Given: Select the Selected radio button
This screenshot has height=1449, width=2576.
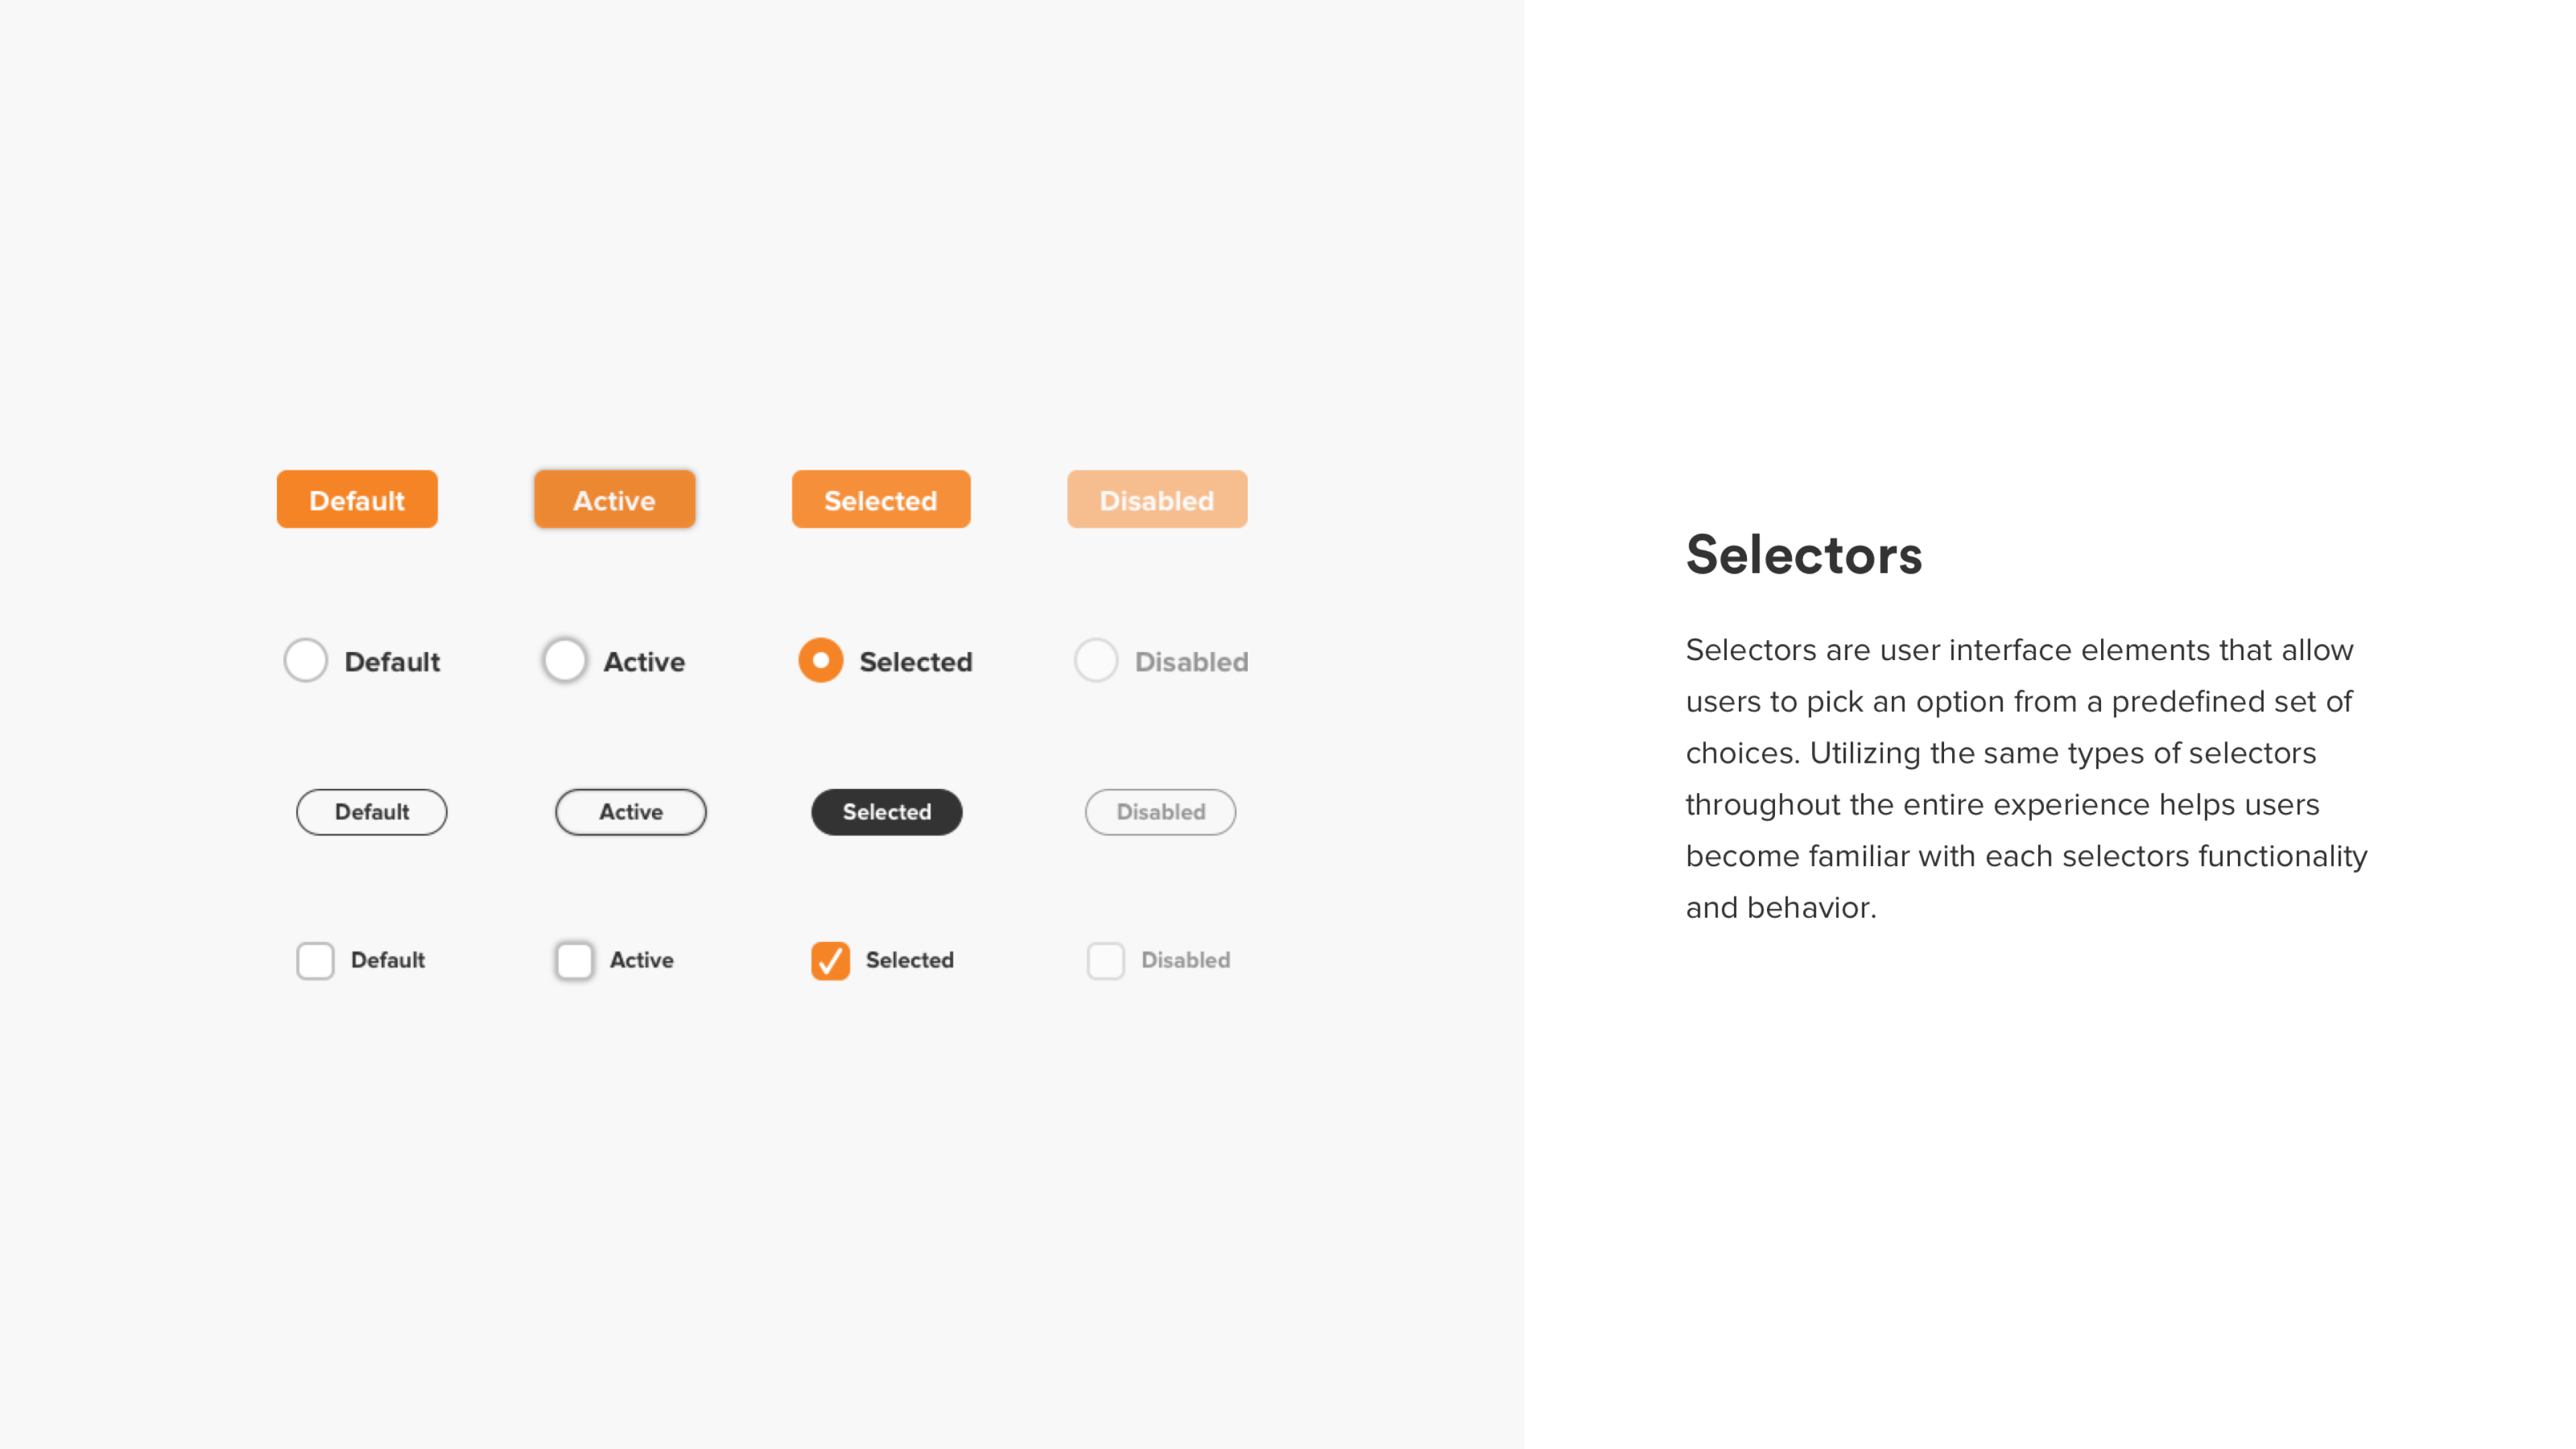Looking at the screenshot, I should click(x=821, y=660).
